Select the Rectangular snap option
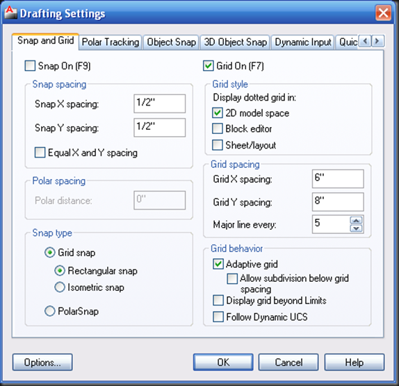 (60, 271)
